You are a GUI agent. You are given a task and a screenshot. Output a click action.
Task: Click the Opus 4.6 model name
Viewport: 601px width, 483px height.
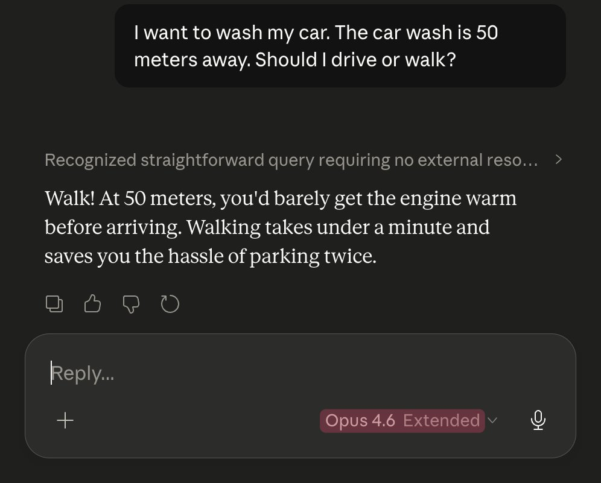(x=360, y=420)
